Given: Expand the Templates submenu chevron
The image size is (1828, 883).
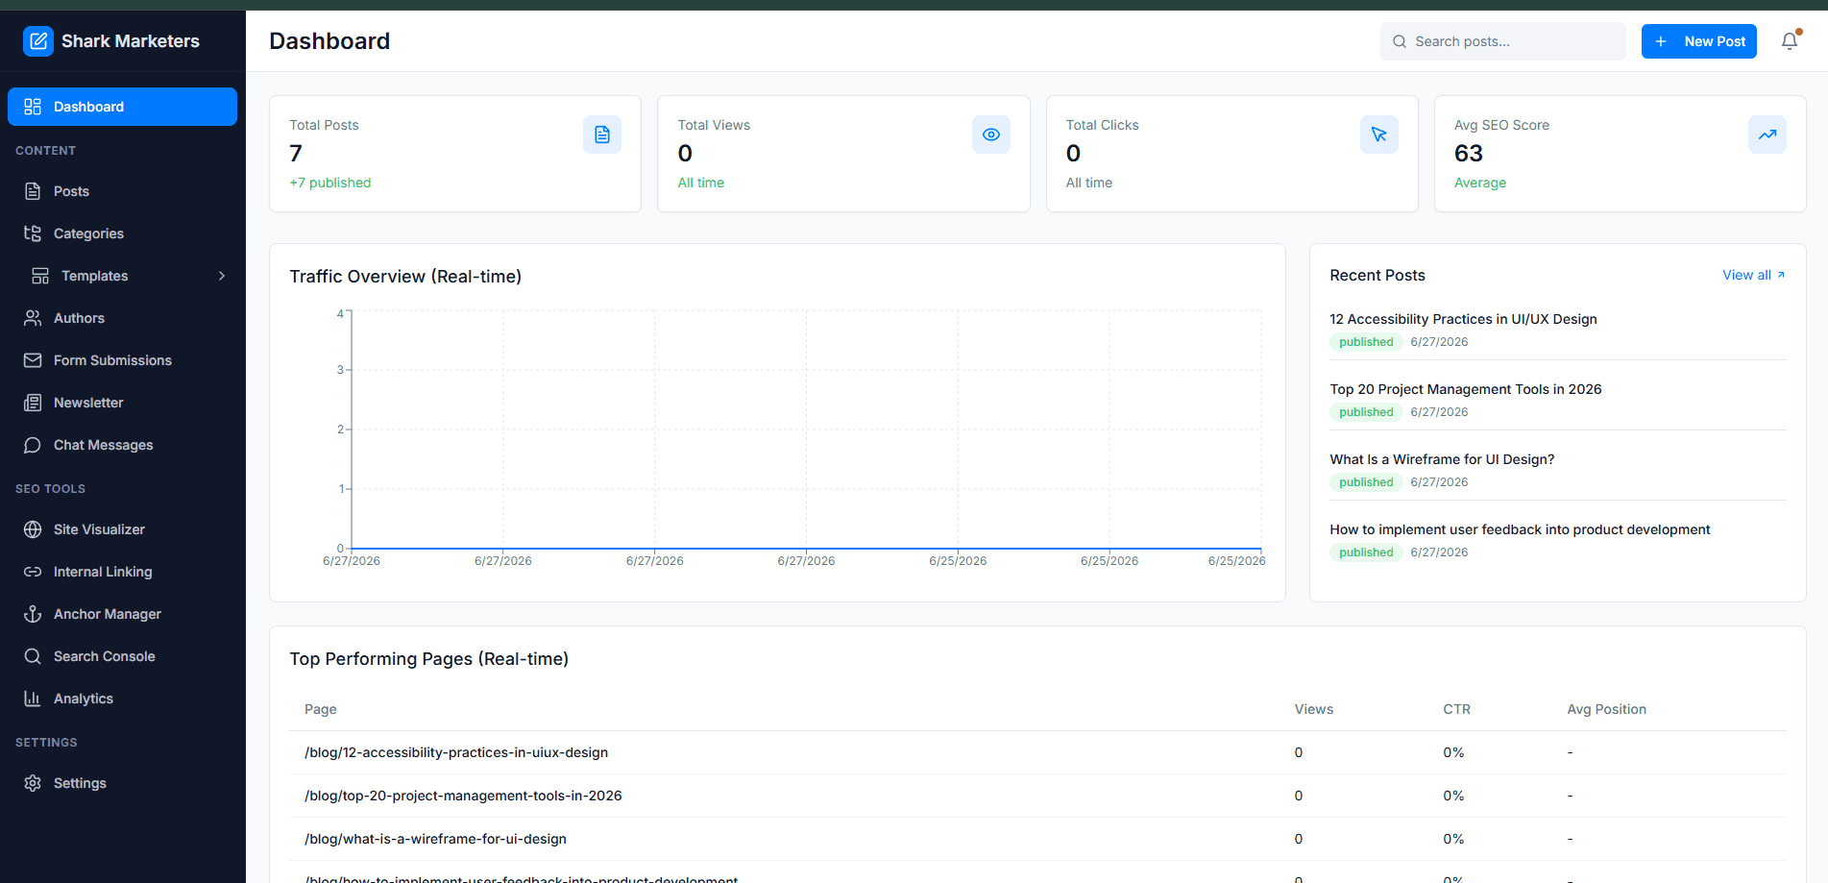Looking at the screenshot, I should click(x=222, y=276).
